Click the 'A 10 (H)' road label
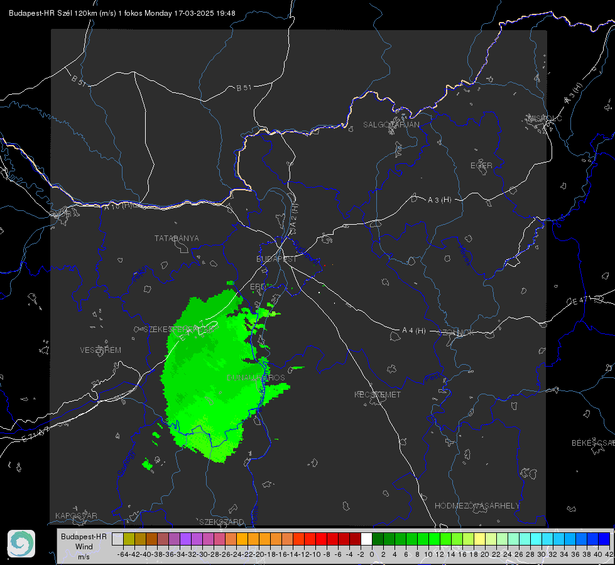Viewport: 615px width, 565px height. [x=119, y=205]
